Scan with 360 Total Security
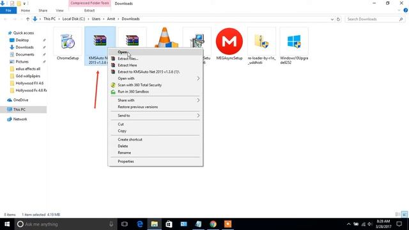The width and height of the screenshot is (409, 230). 155,85
